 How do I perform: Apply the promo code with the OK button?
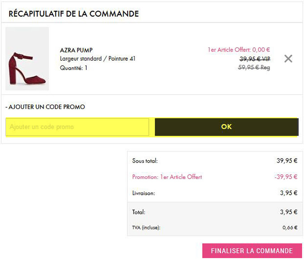(227, 127)
